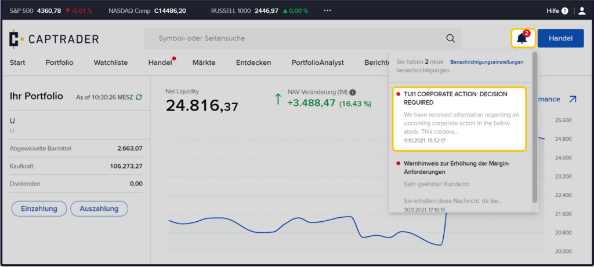The width and height of the screenshot is (594, 267).
Task: Click the Ihr Portfolio heading
Action: pos(37,96)
